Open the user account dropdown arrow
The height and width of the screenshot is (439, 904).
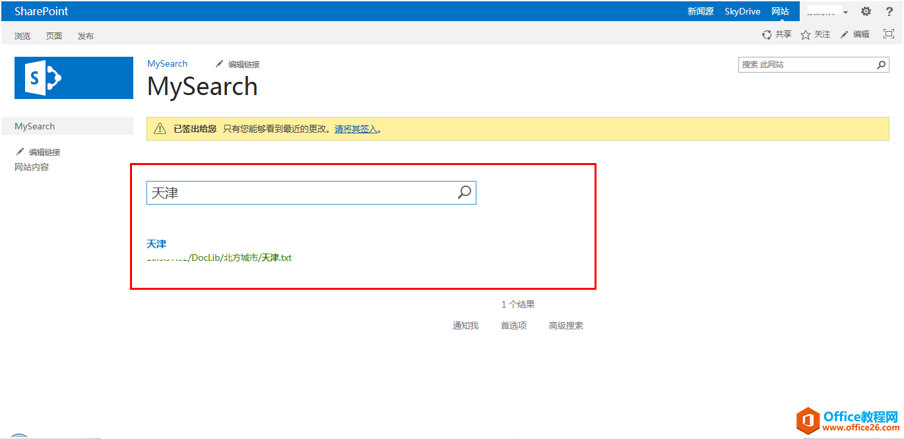[845, 11]
